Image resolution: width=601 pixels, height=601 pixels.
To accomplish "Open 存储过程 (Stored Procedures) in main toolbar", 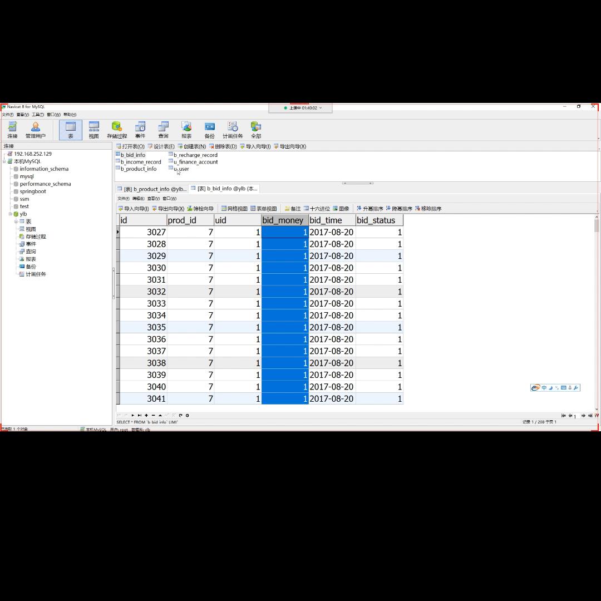I will (x=117, y=130).
